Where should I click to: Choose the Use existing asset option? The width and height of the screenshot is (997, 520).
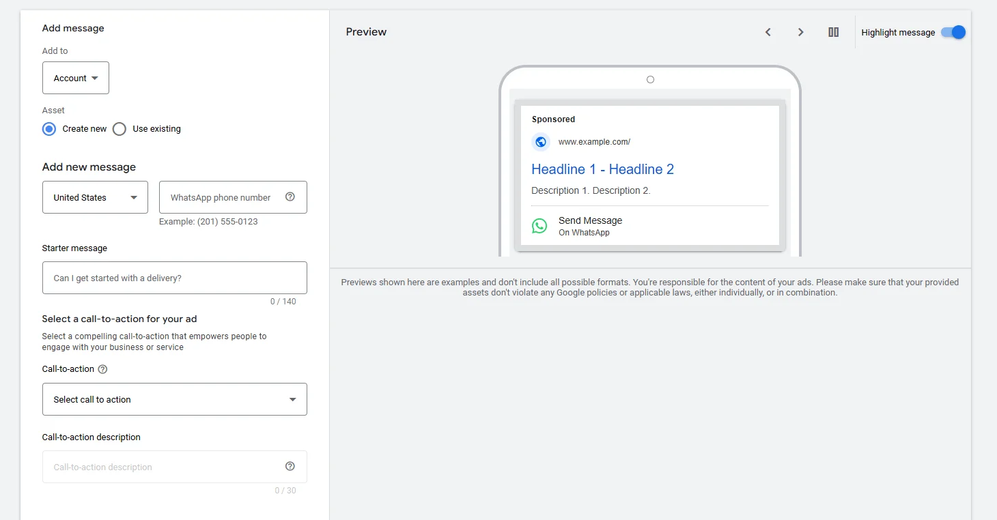click(x=120, y=128)
